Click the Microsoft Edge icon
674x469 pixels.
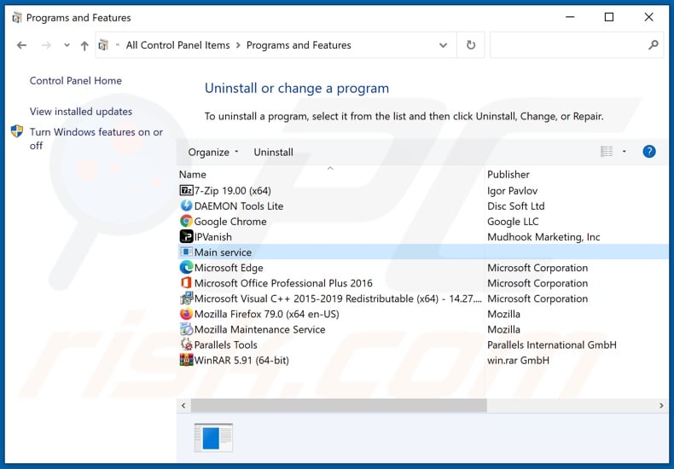pos(186,268)
